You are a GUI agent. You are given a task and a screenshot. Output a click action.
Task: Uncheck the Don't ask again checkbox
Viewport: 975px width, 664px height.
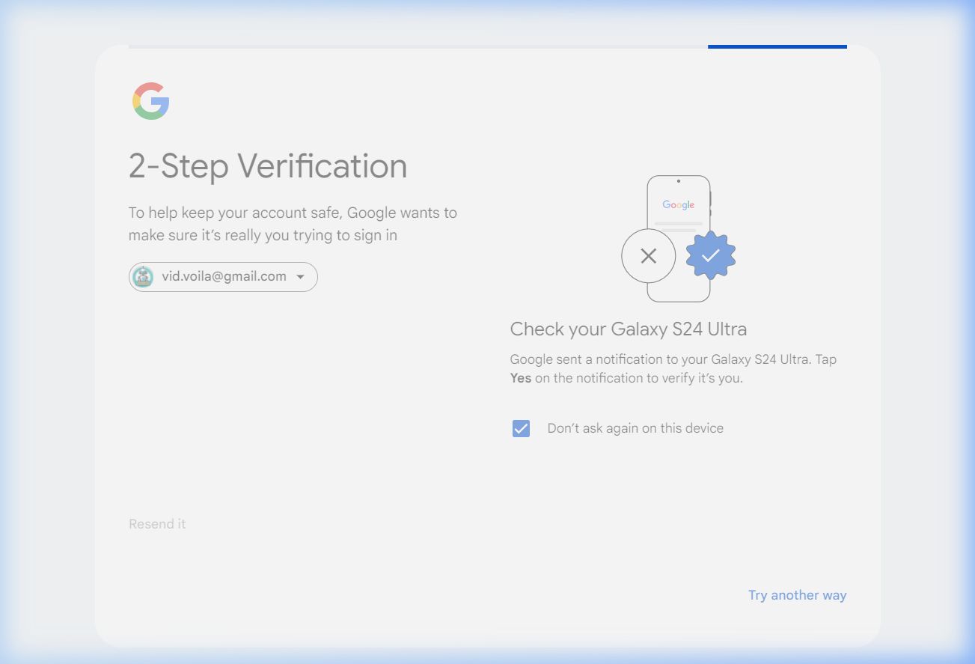point(521,428)
